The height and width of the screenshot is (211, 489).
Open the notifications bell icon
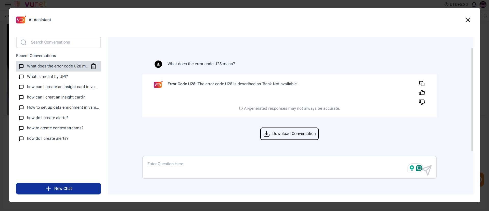click(x=474, y=5)
